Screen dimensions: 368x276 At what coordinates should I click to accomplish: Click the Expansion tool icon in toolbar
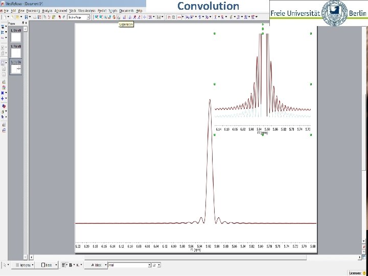(x=119, y=17)
